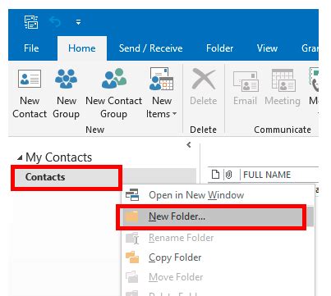331x296 pixels.
Task: Click Rename Folder in the context menu
Action: click(218, 238)
